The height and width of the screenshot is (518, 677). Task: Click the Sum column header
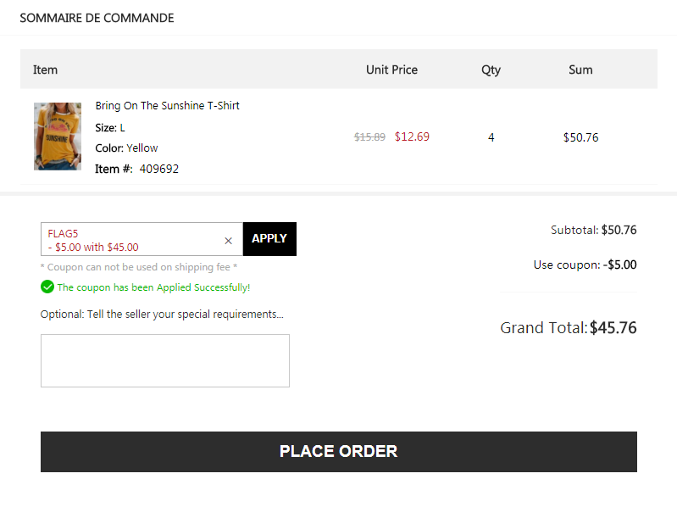580,70
